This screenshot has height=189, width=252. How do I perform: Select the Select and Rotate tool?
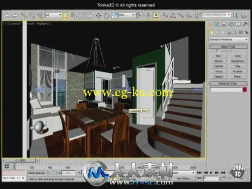click(106, 16)
